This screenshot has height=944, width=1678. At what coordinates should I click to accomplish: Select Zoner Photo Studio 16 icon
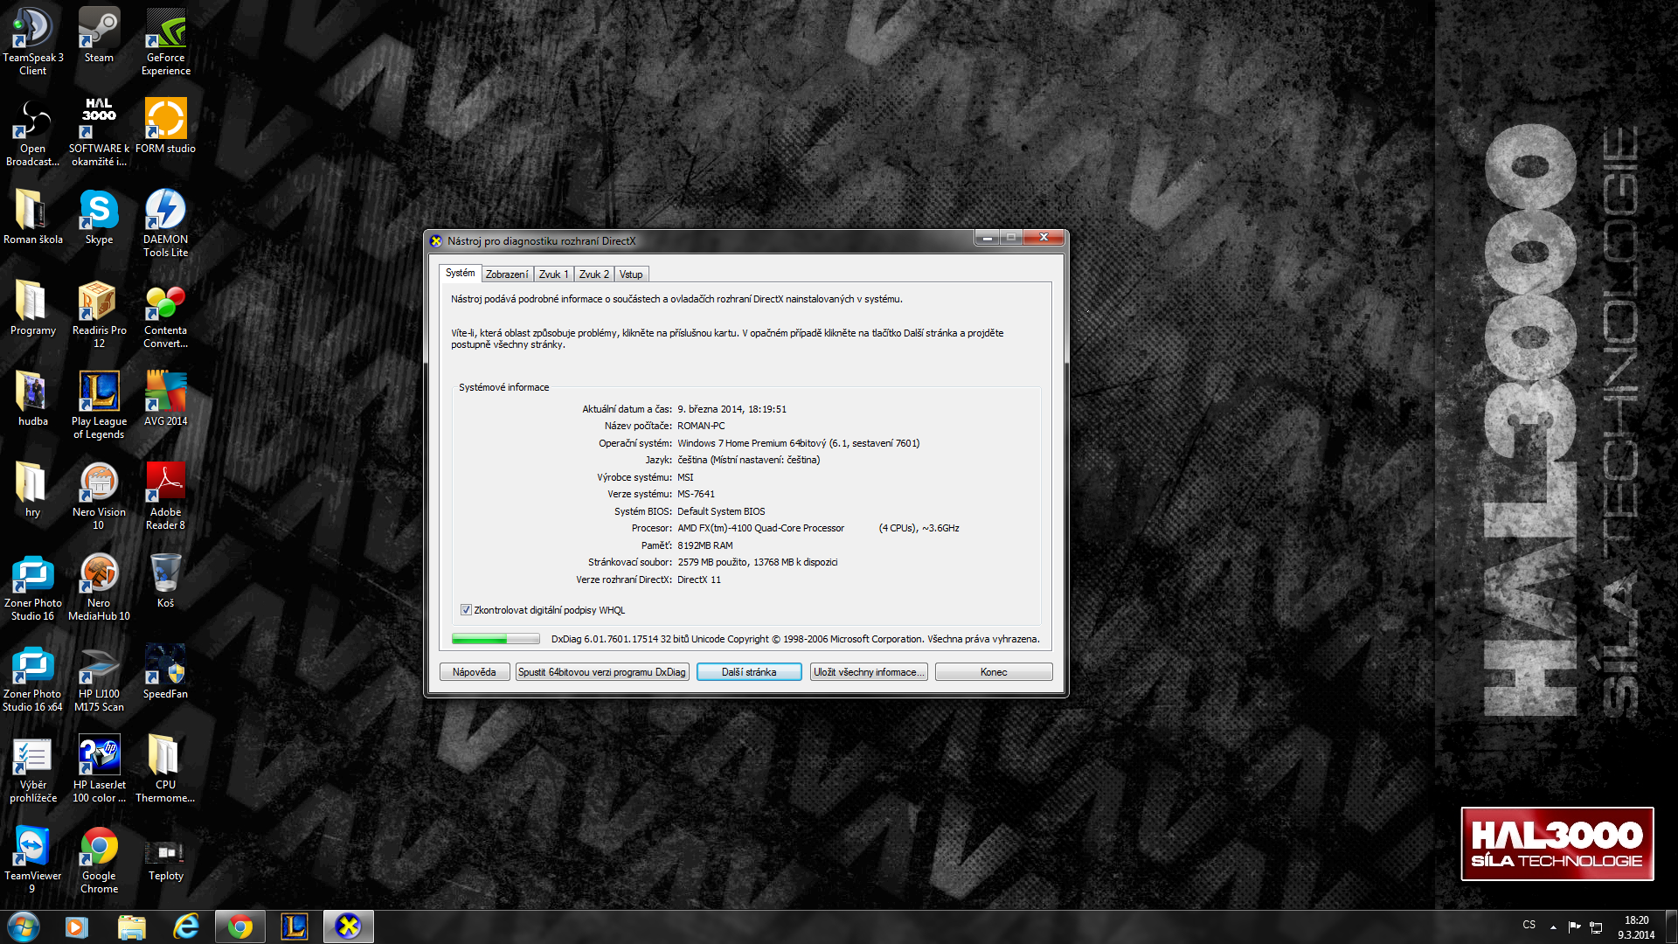click(x=33, y=587)
